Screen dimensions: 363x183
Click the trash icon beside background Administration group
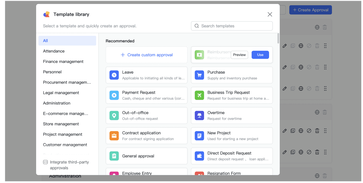[x=325, y=176]
